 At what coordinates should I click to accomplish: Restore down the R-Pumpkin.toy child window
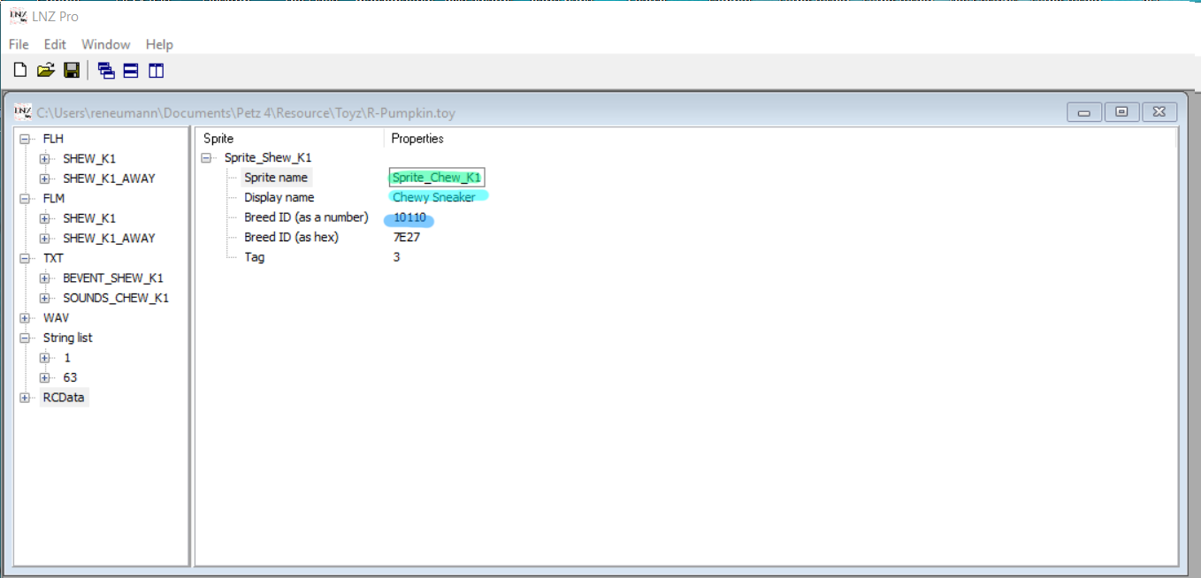pos(1121,112)
